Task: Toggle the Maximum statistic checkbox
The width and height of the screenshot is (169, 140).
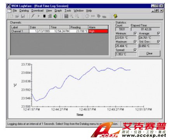Action: point(135,41)
